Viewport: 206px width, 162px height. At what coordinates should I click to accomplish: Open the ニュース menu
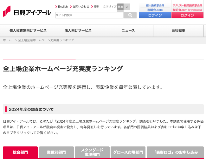[x=128, y=31]
